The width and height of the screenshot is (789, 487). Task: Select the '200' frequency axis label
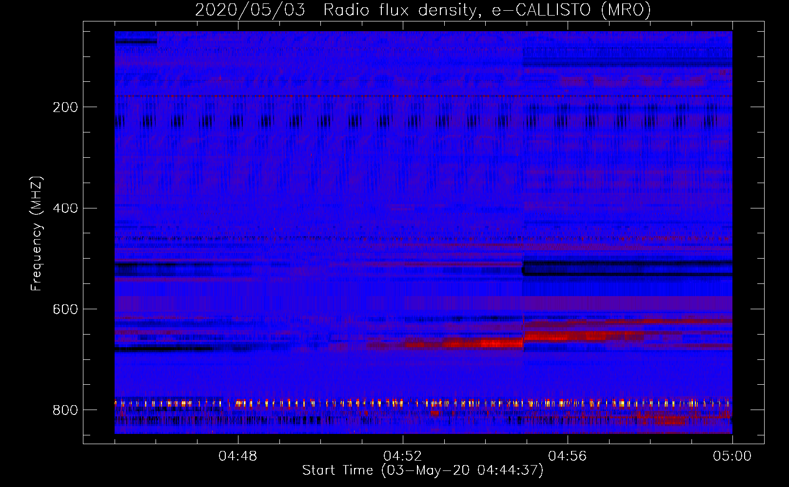coord(65,107)
